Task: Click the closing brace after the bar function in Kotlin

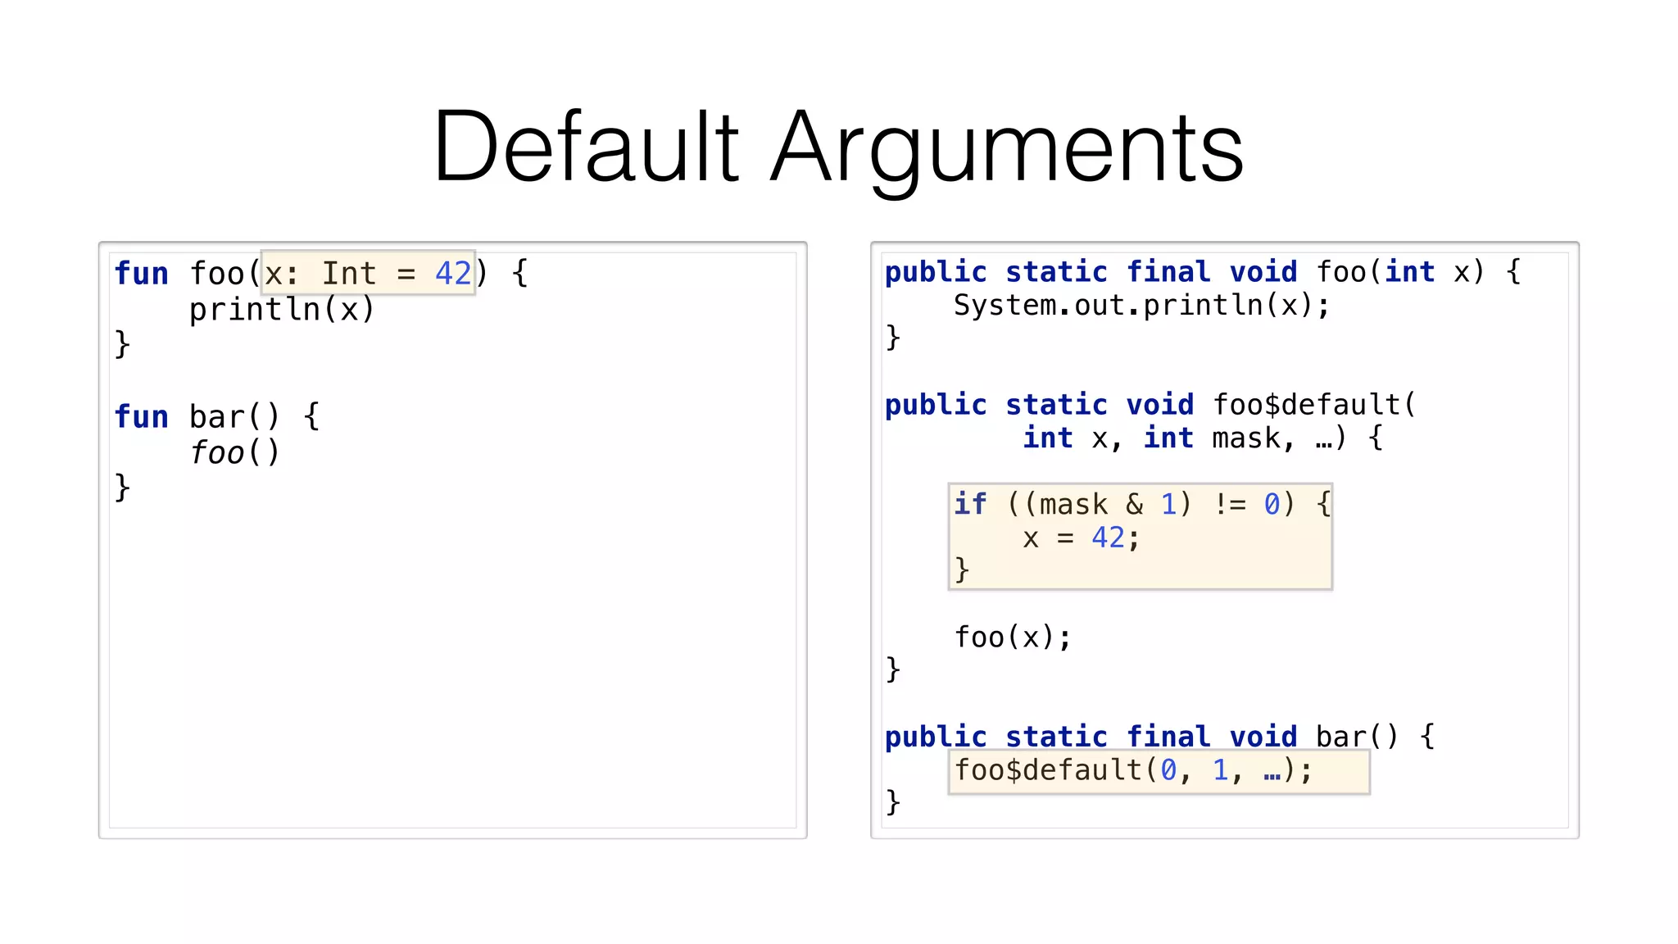Action: tap(123, 487)
